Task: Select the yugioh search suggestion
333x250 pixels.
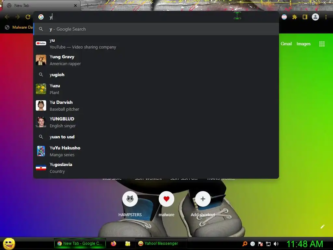Action: [x=156, y=75]
